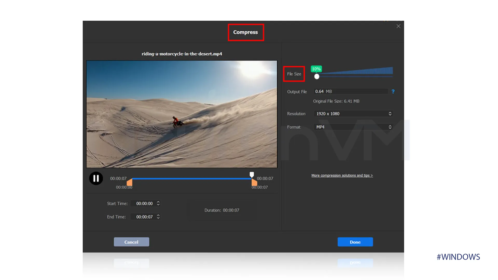498x280 pixels.
Task: Click More compression solutions and tips link
Action: click(x=342, y=175)
